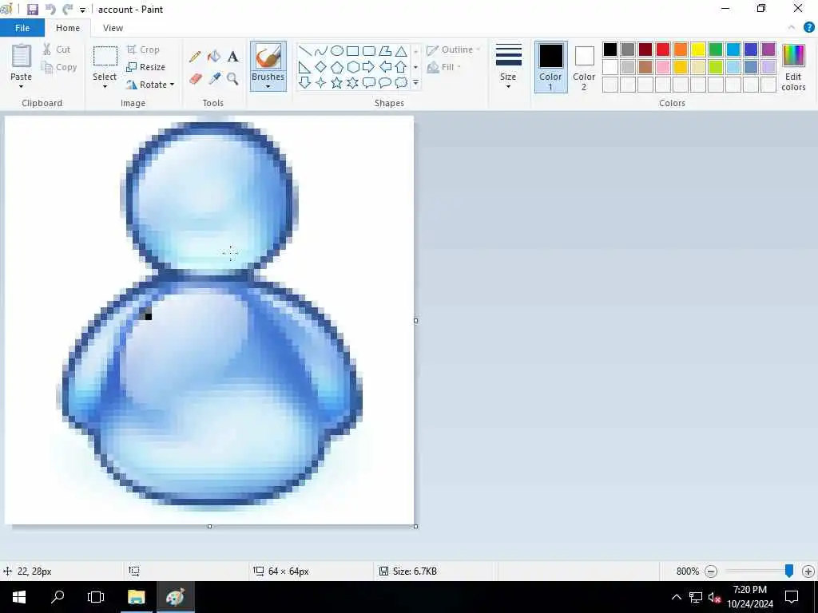Screen dimensions: 818x613
Task: Choose the Down arrow shape
Action: tap(305, 82)
